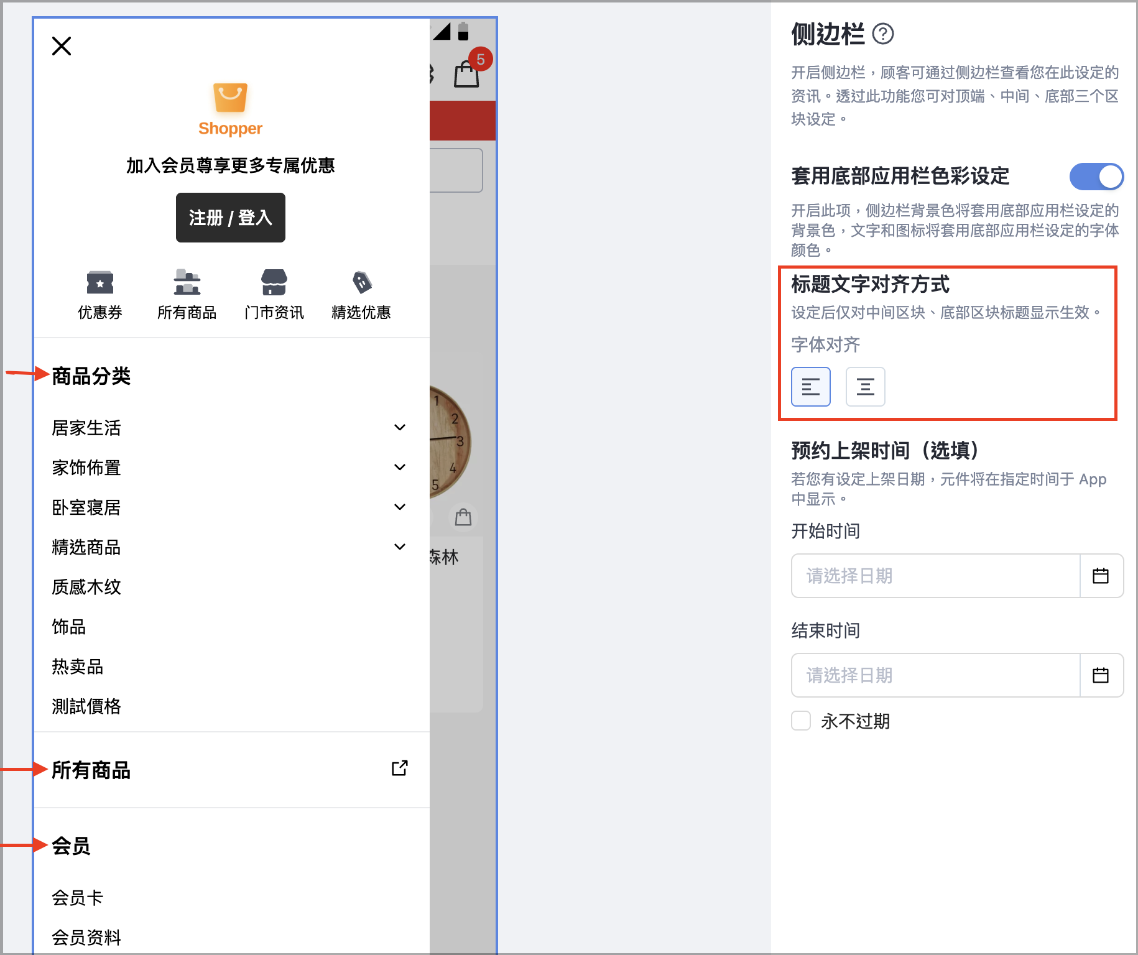Click the Shopper logo
The height and width of the screenshot is (955, 1138).
pos(230,109)
